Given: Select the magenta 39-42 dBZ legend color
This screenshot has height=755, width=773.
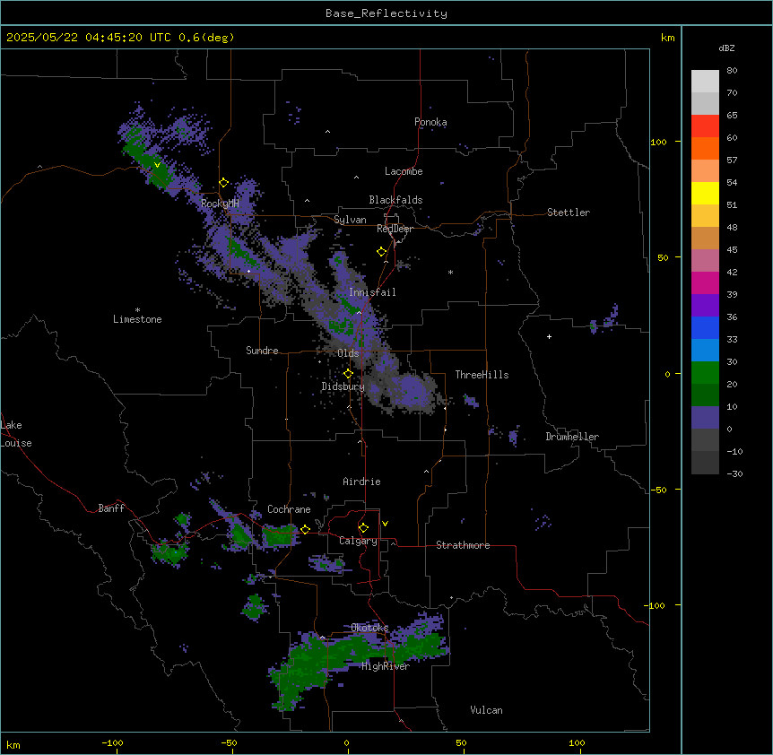Looking at the screenshot, I should [x=705, y=282].
